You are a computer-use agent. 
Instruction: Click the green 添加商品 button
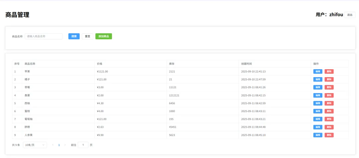click(x=103, y=36)
